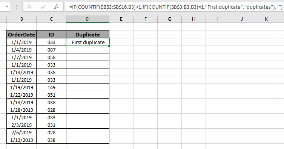The height and width of the screenshot is (149, 284).
Task: Select the cell with ID 149
Action: point(51,87)
